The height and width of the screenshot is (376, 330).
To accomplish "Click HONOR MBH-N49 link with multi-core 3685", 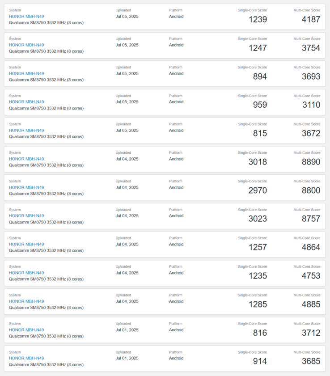I will 26,358.
